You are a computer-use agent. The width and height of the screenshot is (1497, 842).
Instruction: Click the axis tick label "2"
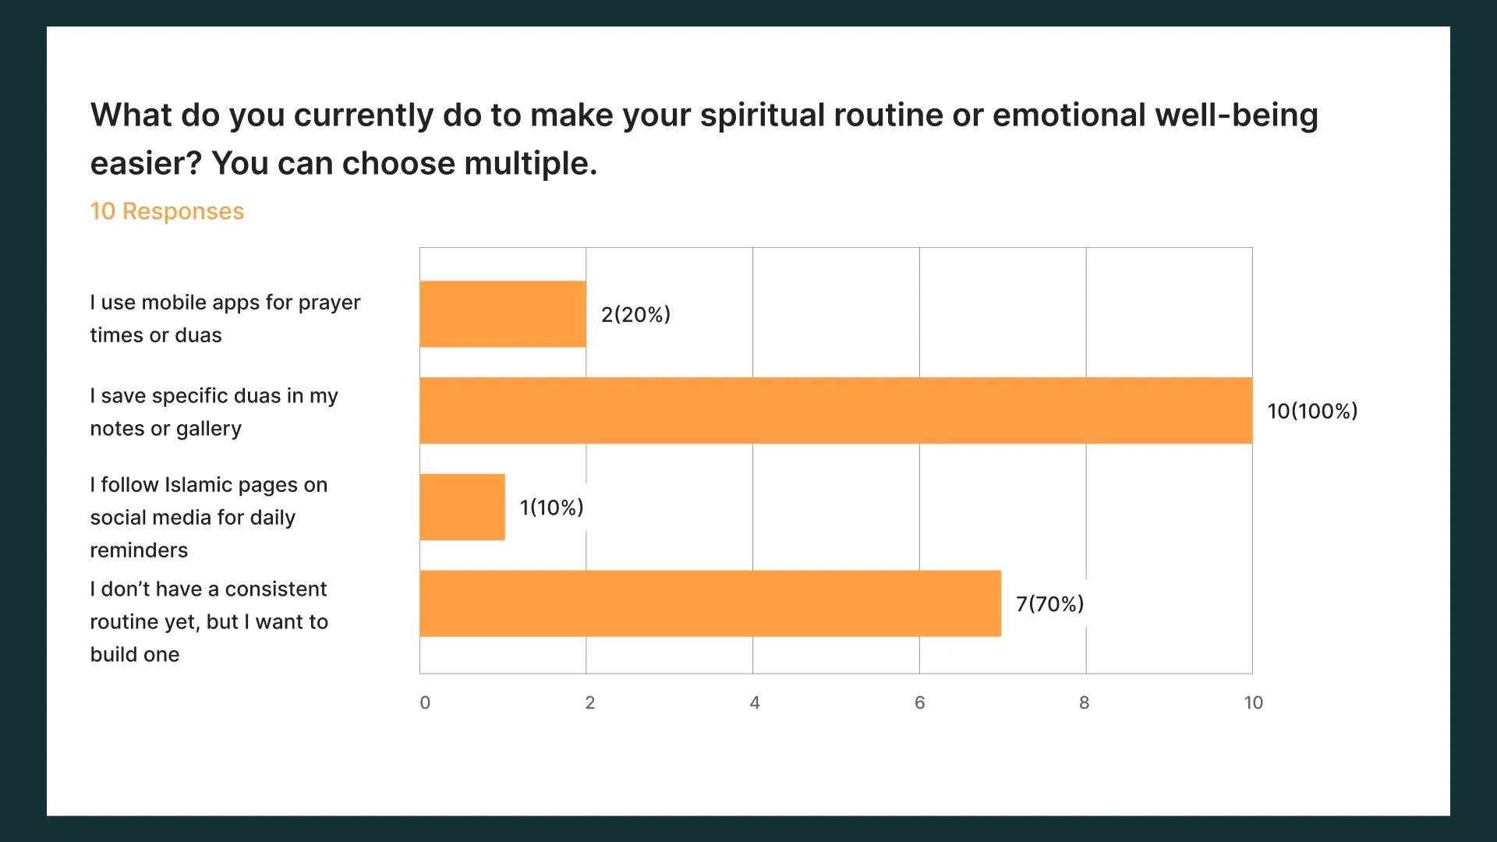click(x=590, y=702)
